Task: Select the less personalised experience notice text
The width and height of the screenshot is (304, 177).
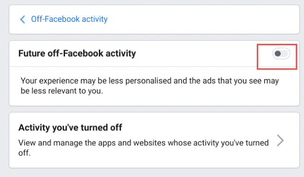Action: pos(150,86)
